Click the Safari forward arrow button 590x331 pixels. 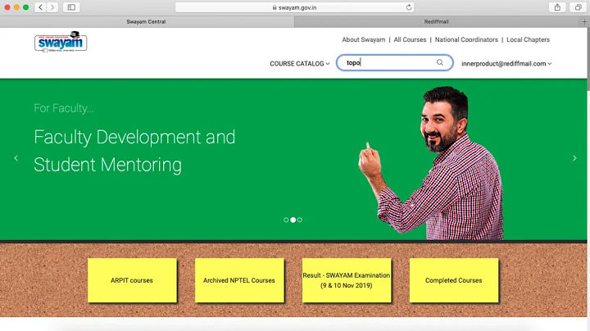[52, 7]
